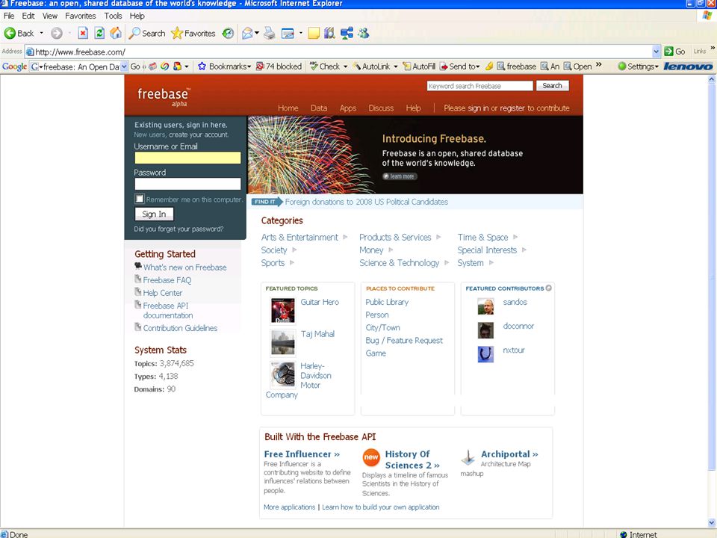Click the Back navigation arrow icon

click(10, 33)
